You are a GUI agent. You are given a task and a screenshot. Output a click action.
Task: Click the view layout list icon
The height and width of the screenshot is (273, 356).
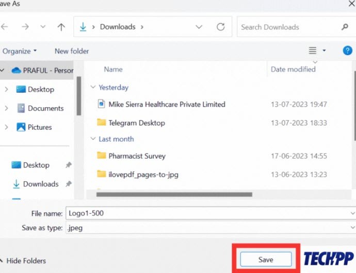click(313, 50)
